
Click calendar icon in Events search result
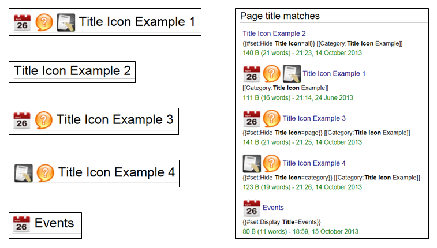point(252,208)
